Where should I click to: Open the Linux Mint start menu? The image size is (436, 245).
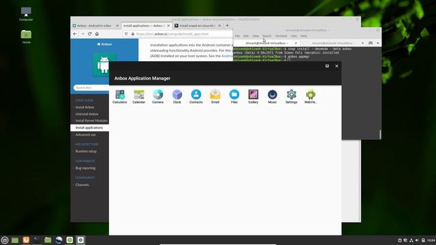pyautogui.click(x=5, y=240)
